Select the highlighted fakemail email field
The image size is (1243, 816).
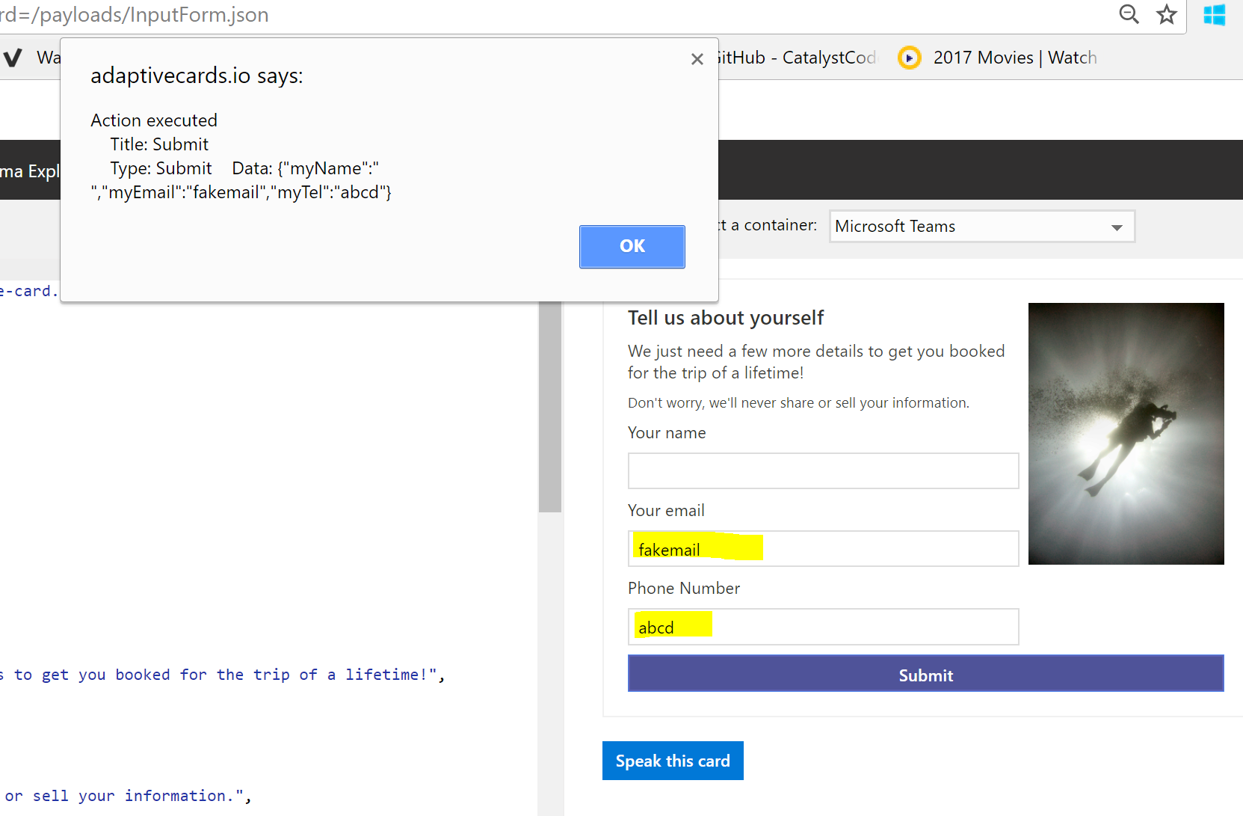tap(822, 548)
